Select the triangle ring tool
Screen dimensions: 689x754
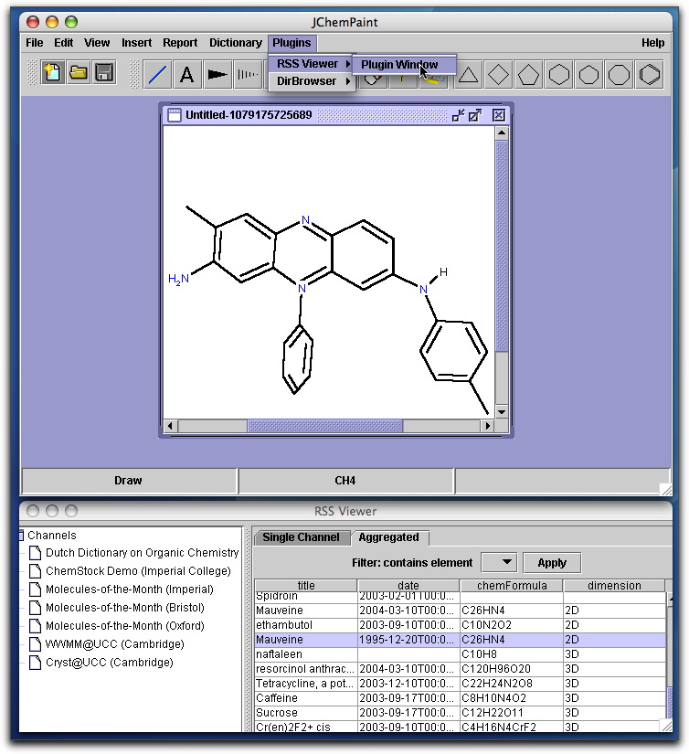468,74
